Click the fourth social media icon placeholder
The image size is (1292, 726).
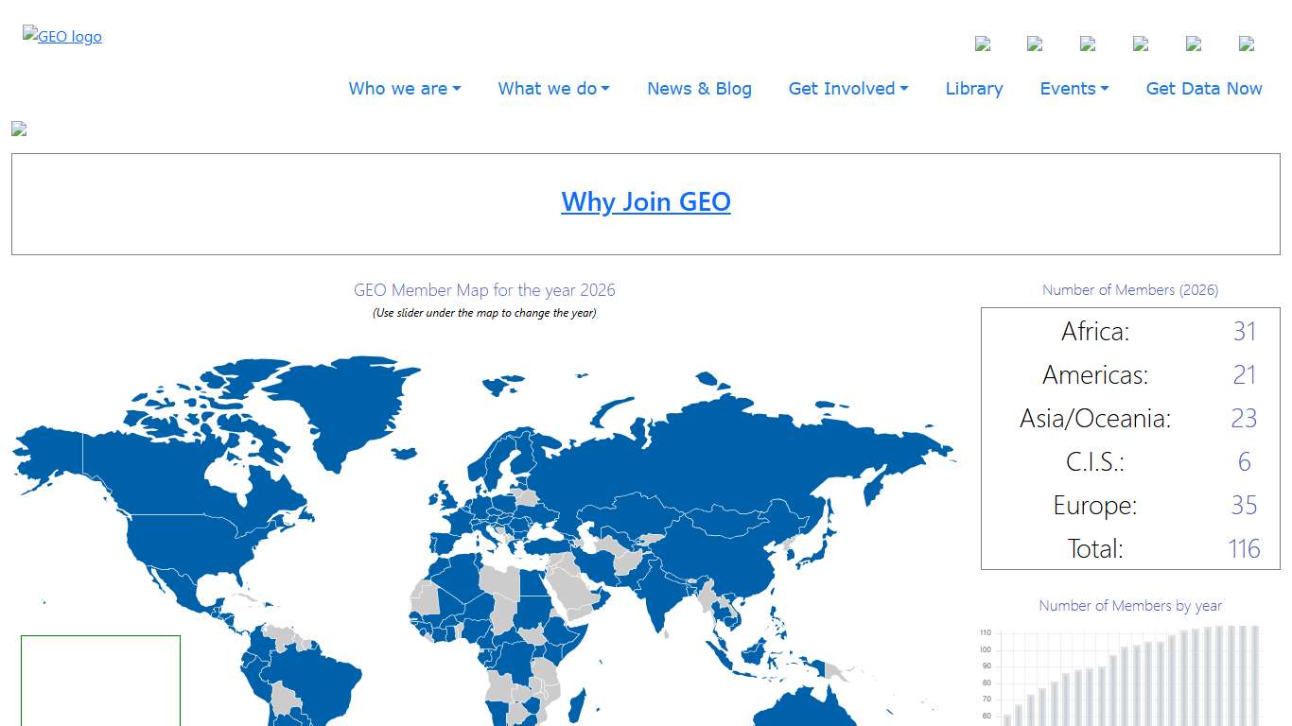coord(1141,43)
